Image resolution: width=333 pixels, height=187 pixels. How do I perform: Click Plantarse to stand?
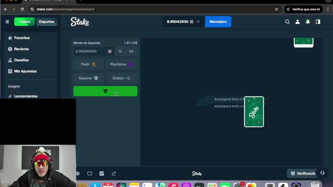pos(121,64)
